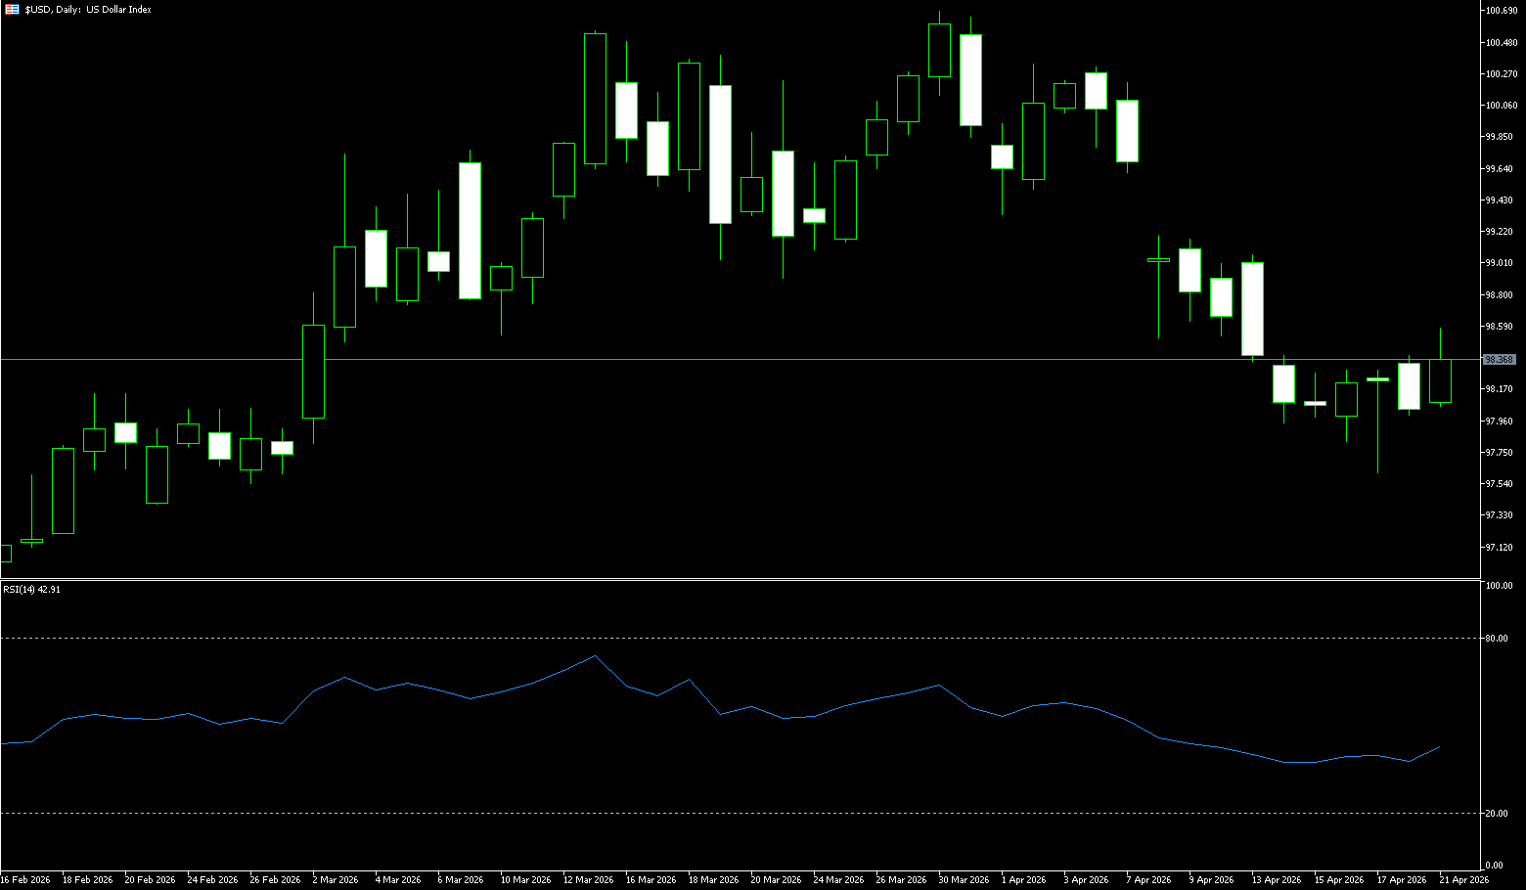Click the RSI line's highest peak
Viewport: 1526px width, 890px height.
point(595,655)
